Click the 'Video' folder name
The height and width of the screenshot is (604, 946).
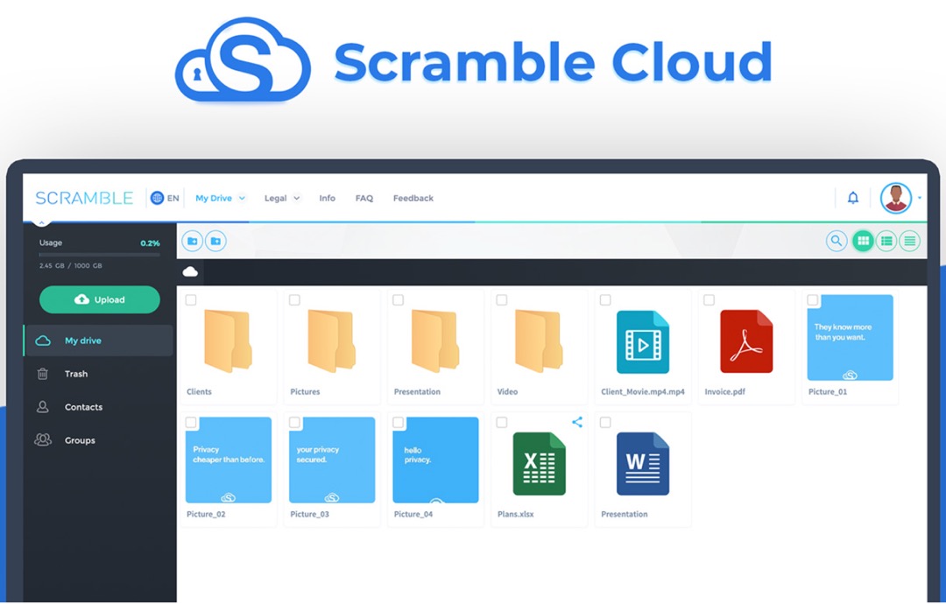[x=507, y=392]
